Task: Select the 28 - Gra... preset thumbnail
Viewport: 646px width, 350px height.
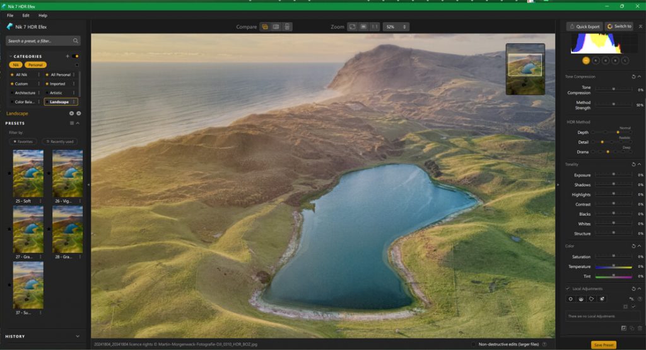Action: click(67, 230)
